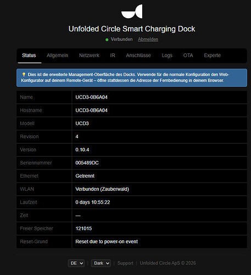Viewport: 251px width, 275px height.
Task: Click the WLAN value Verbunden (Zauberwald)
Action: [x=102, y=189]
